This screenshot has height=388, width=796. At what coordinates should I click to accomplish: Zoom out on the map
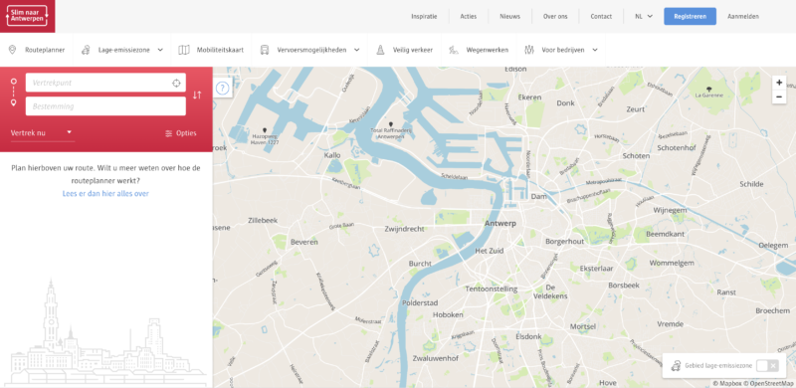[779, 97]
